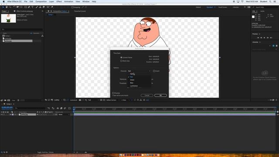Select the Hand tool

coord(7,7)
